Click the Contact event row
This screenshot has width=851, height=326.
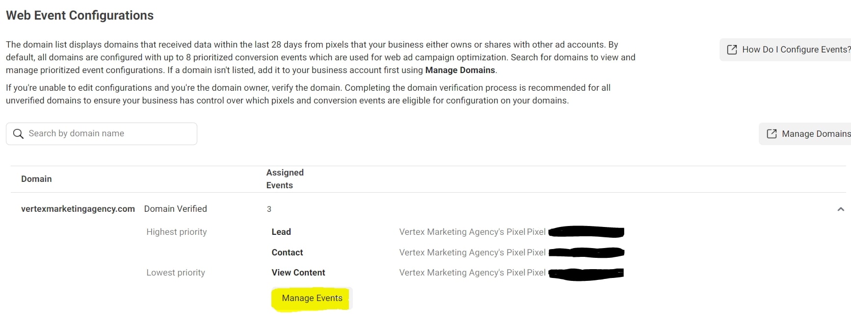click(287, 252)
